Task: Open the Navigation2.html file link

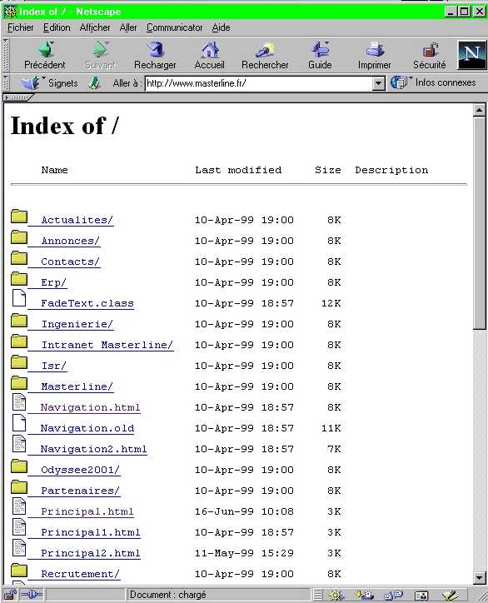Action: tap(93, 449)
